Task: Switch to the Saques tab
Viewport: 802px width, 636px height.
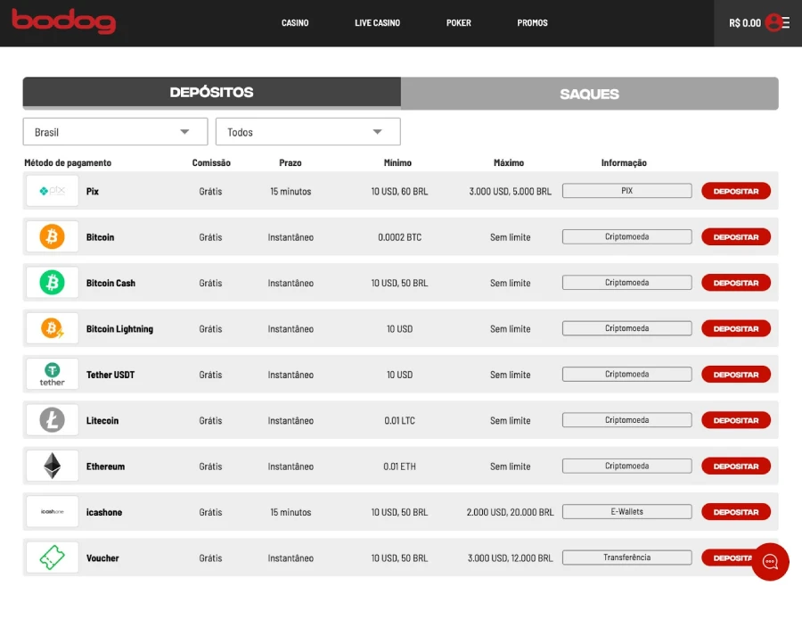Action: tap(590, 94)
